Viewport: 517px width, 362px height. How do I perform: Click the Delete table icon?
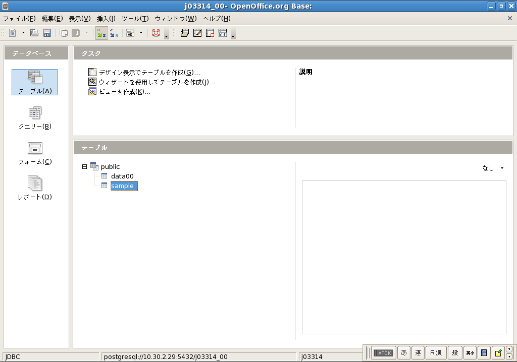210,33
